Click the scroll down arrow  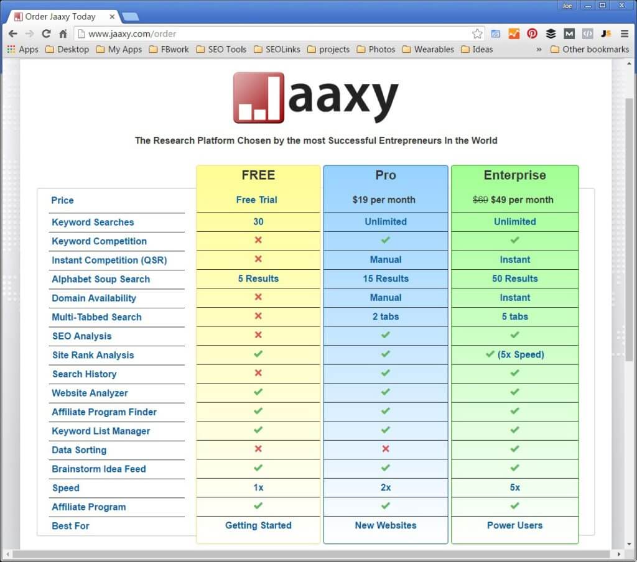click(629, 544)
